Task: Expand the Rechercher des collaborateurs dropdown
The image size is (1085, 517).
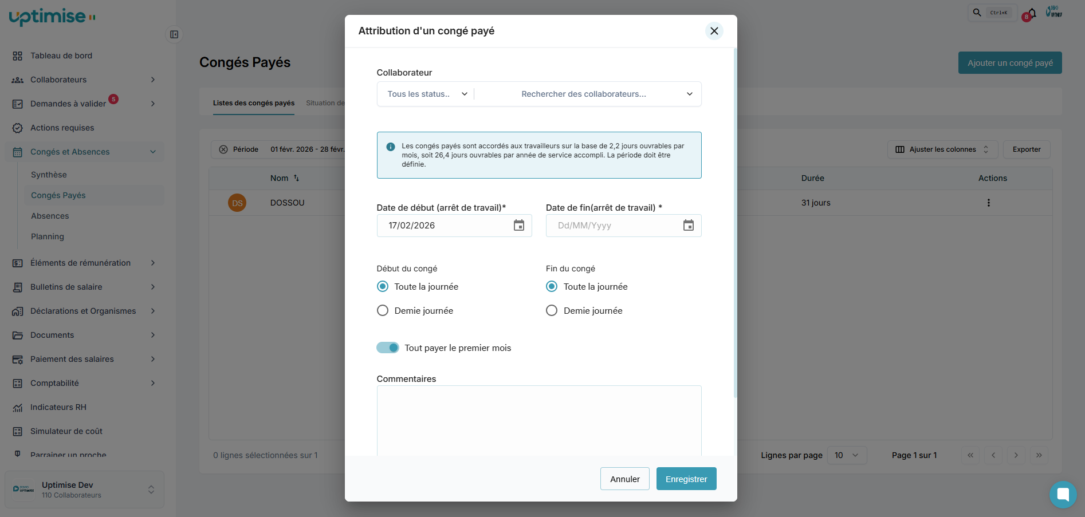Action: (x=689, y=94)
